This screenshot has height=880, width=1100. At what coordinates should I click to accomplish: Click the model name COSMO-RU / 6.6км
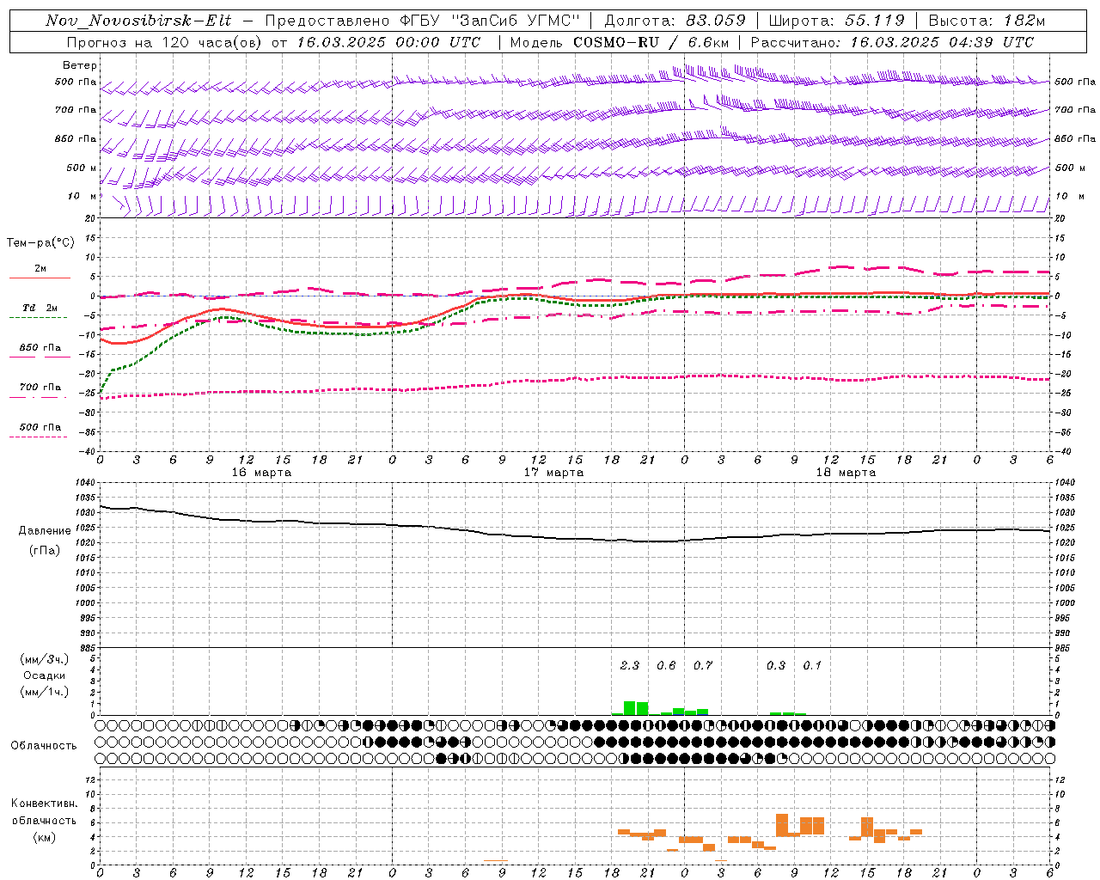(x=651, y=42)
